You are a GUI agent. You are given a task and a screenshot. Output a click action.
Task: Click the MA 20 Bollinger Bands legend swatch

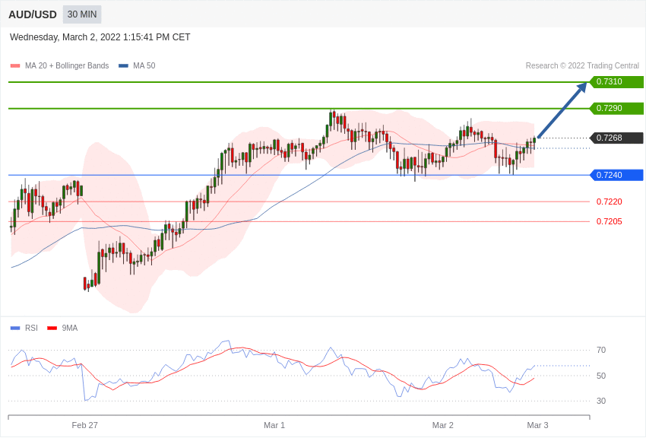(15, 66)
